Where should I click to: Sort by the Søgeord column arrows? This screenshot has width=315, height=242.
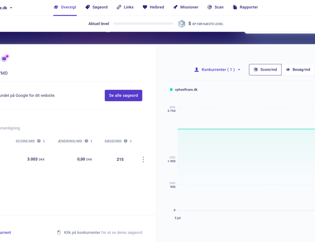point(131,141)
